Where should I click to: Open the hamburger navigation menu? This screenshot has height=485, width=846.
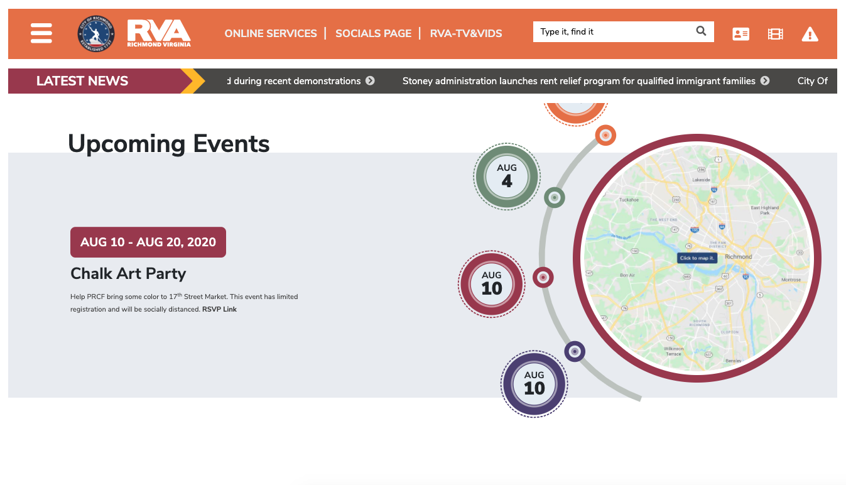(41, 33)
